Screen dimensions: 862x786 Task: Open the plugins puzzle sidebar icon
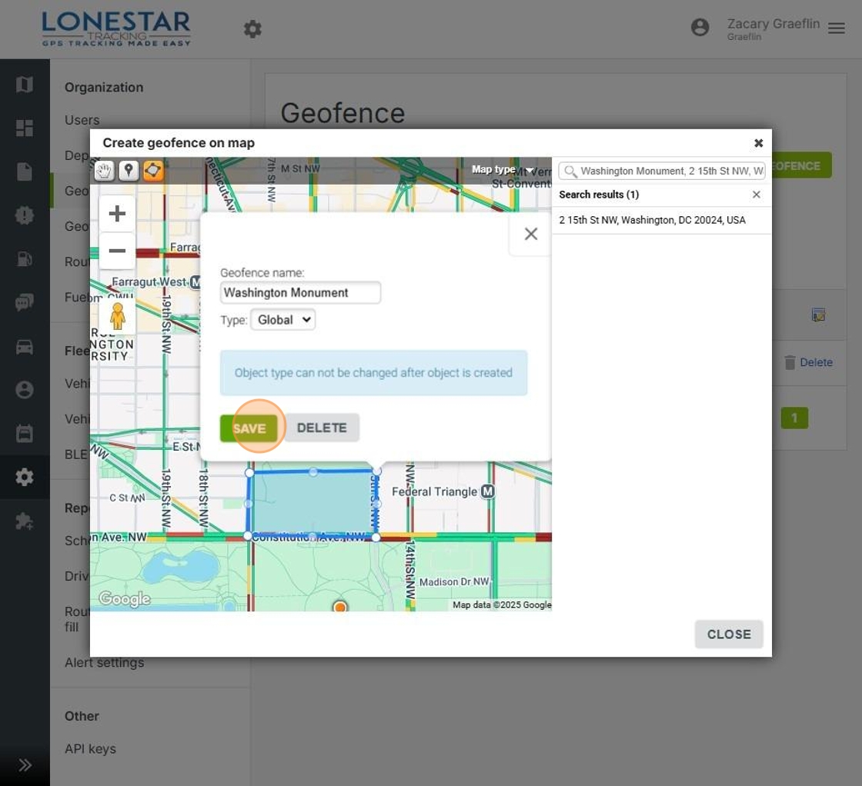point(25,521)
